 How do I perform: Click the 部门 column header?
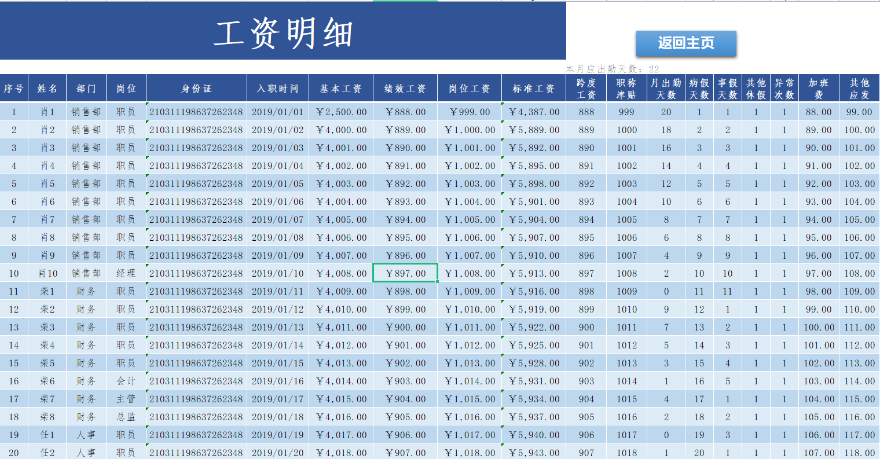point(85,87)
